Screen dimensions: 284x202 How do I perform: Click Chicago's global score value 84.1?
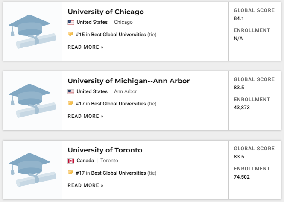(239, 18)
